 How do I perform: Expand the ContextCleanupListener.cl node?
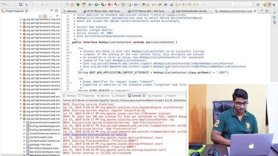(x=24, y=133)
